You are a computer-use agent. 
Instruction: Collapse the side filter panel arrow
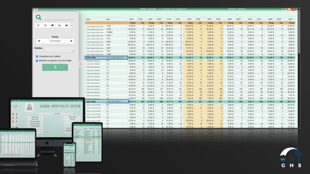(80, 64)
